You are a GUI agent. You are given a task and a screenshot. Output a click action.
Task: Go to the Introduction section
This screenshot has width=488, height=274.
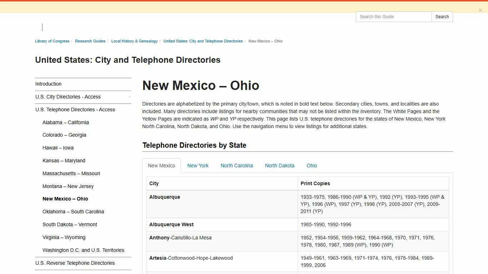(48, 84)
